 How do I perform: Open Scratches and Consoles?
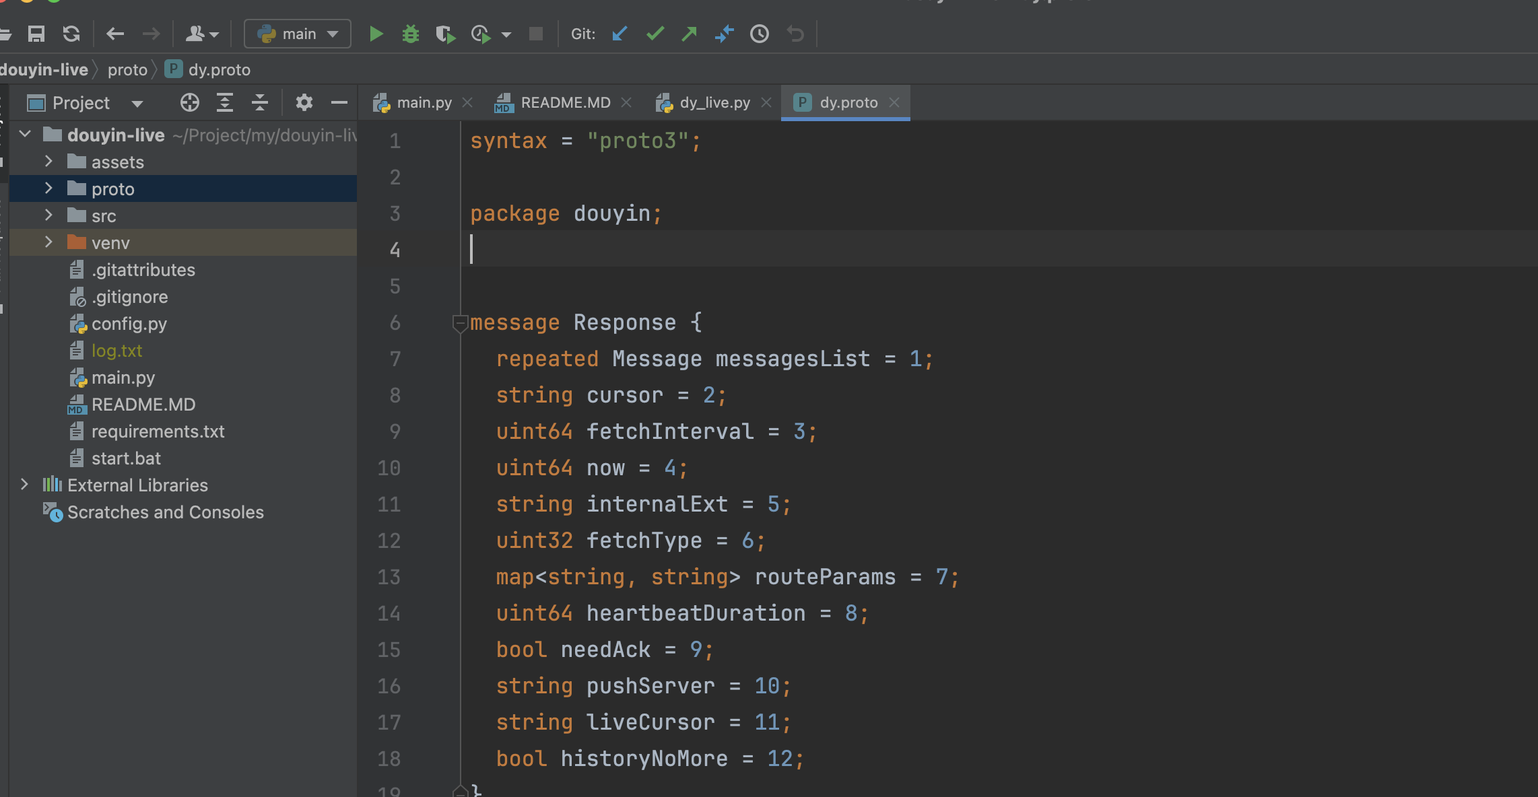click(x=165, y=512)
